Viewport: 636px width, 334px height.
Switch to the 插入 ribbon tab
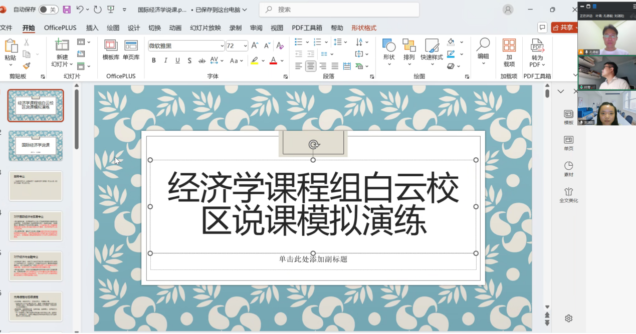tap(92, 28)
